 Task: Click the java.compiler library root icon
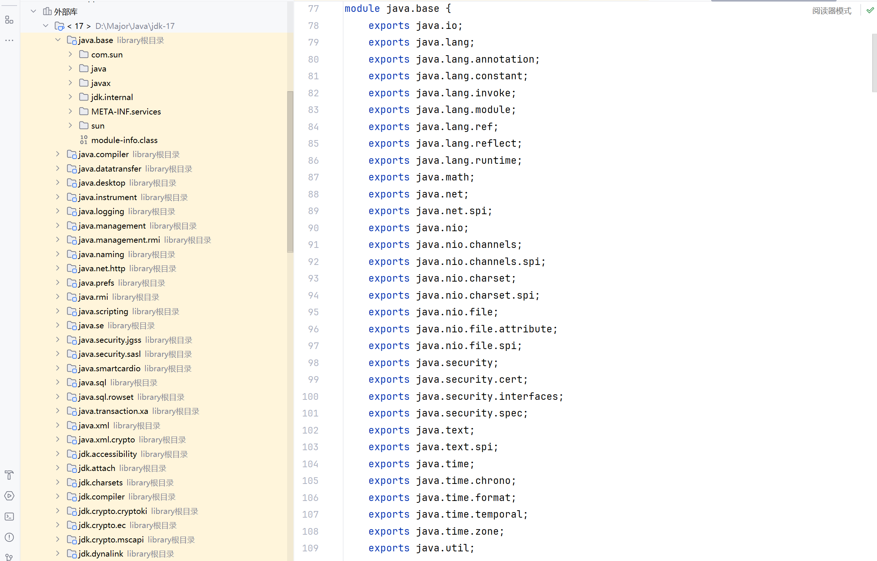point(72,154)
